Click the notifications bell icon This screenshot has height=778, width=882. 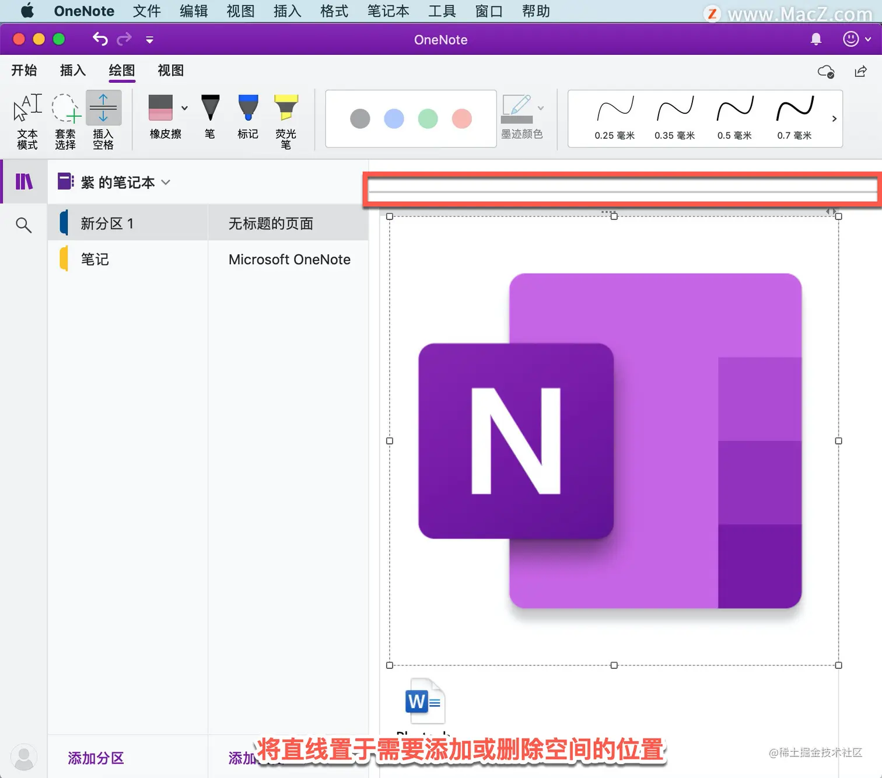click(816, 39)
